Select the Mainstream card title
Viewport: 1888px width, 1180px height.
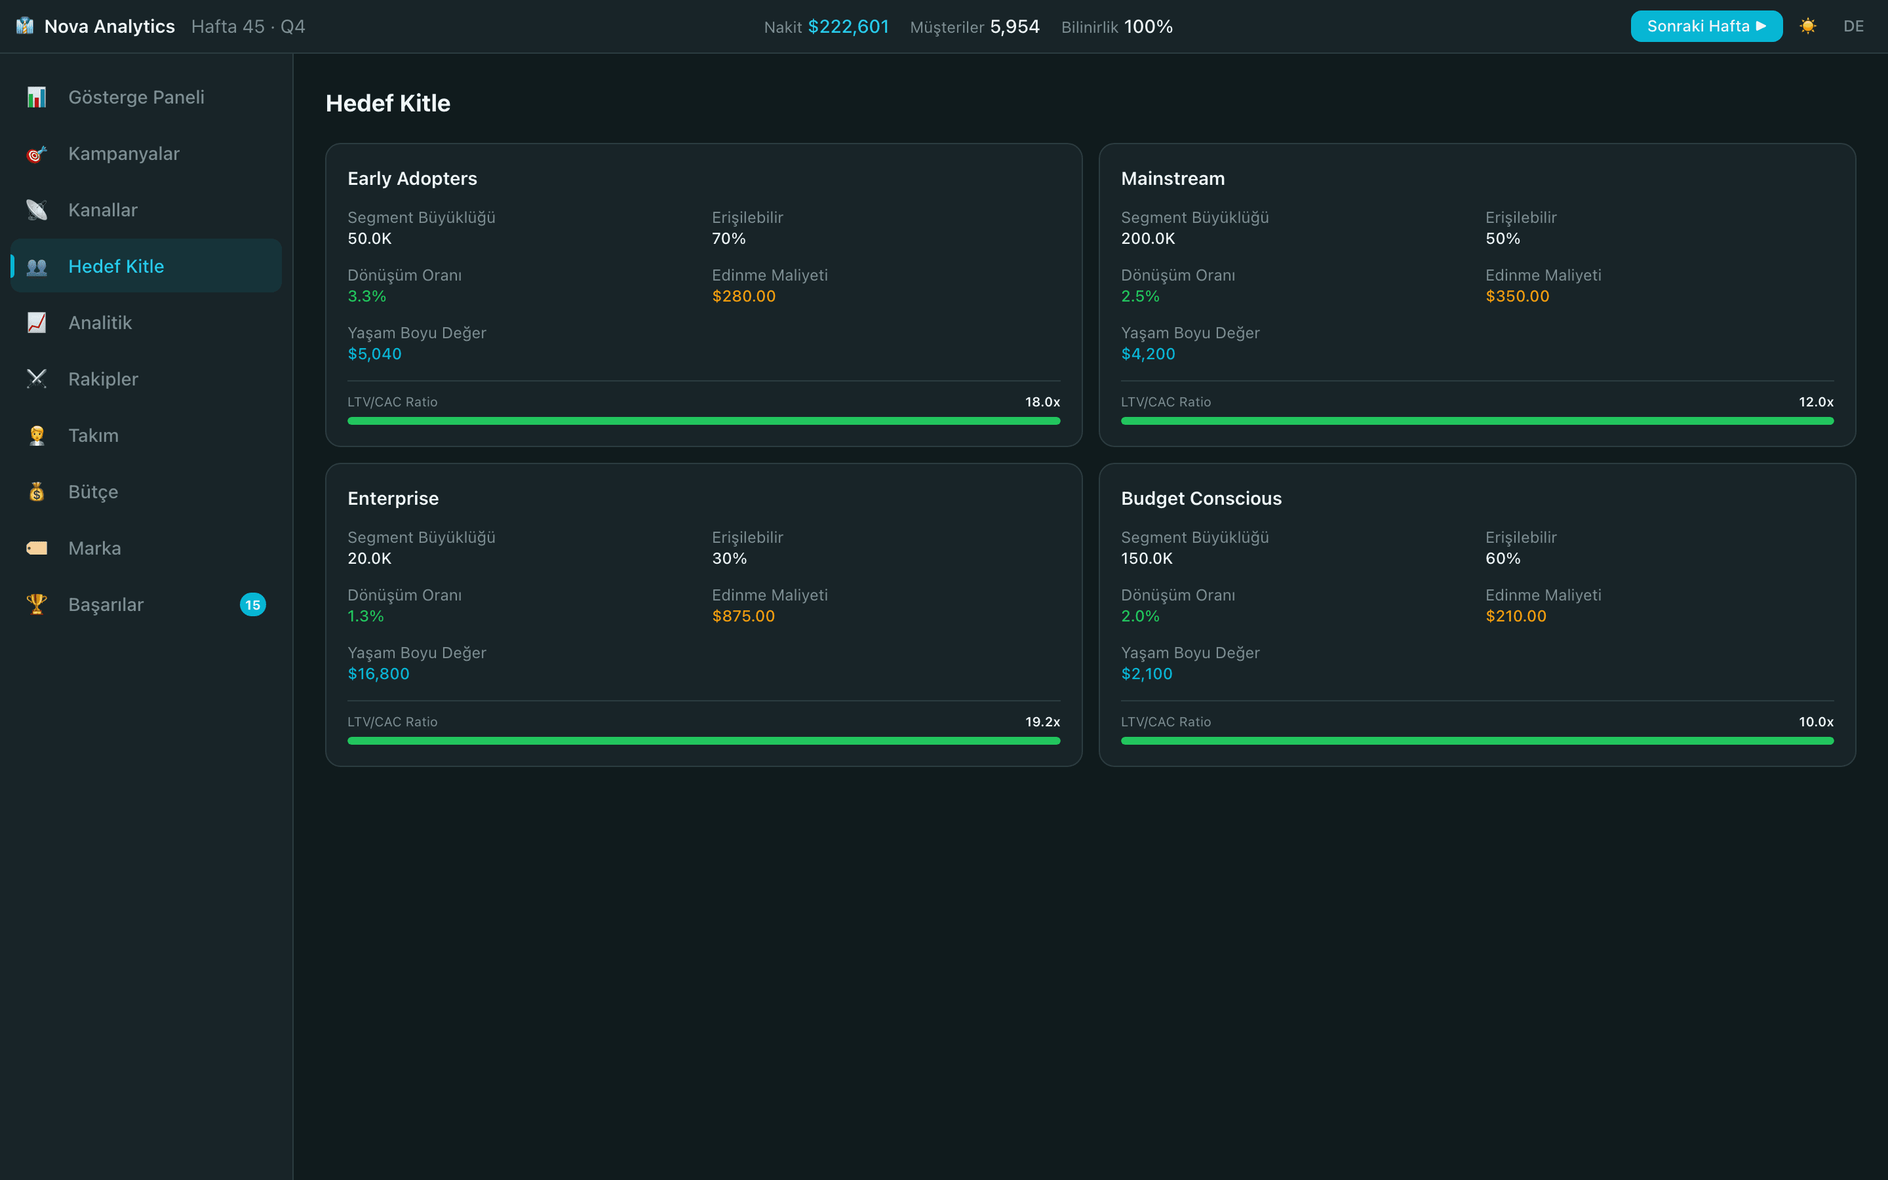pyautogui.click(x=1173, y=179)
